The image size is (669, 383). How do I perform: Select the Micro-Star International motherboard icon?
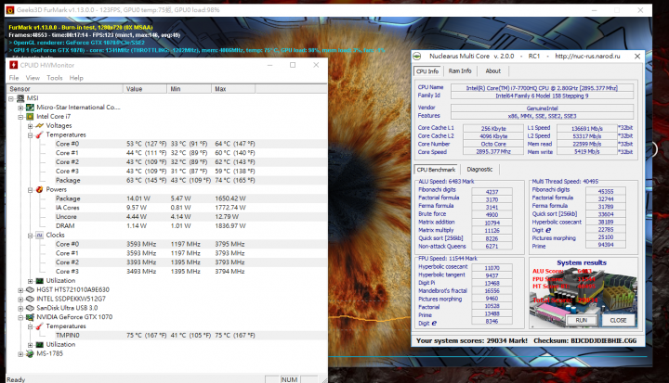click(30, 108)
